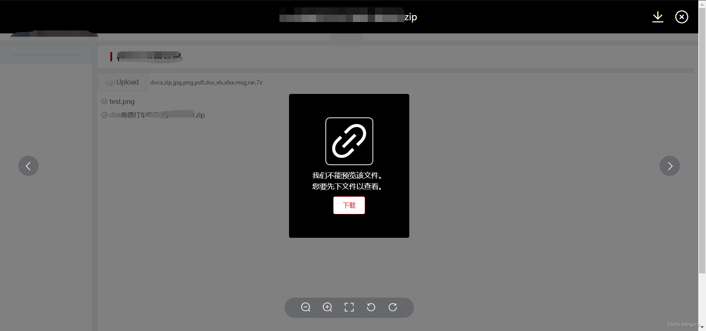Image resolution: width=706 pixels, height=331 pixels.
Task: Go to the previous file with left arrow
Action: (28, 166)
